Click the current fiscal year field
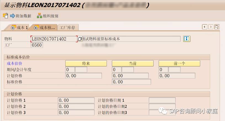This screenshot has width=225, height=121. pyautogui.click(x=128, y=70)
